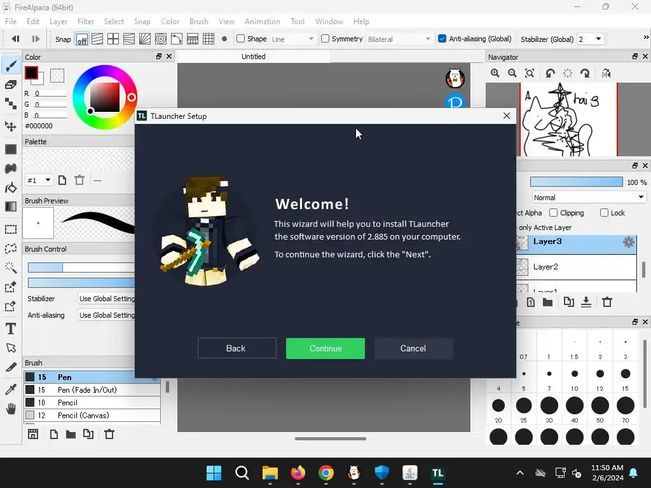Turn snap off with the off icon
This screenshot has height=488, width=651.
pos(82,39)
